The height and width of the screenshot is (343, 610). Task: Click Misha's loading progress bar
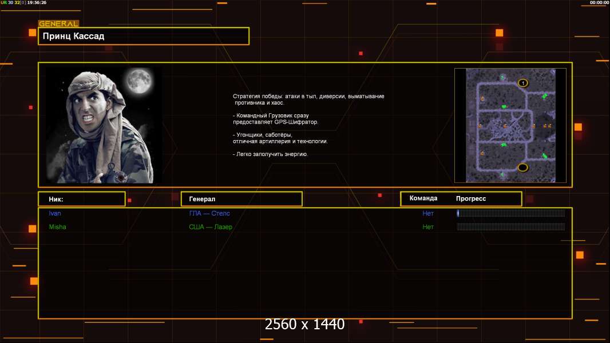(x=510, y=227)
